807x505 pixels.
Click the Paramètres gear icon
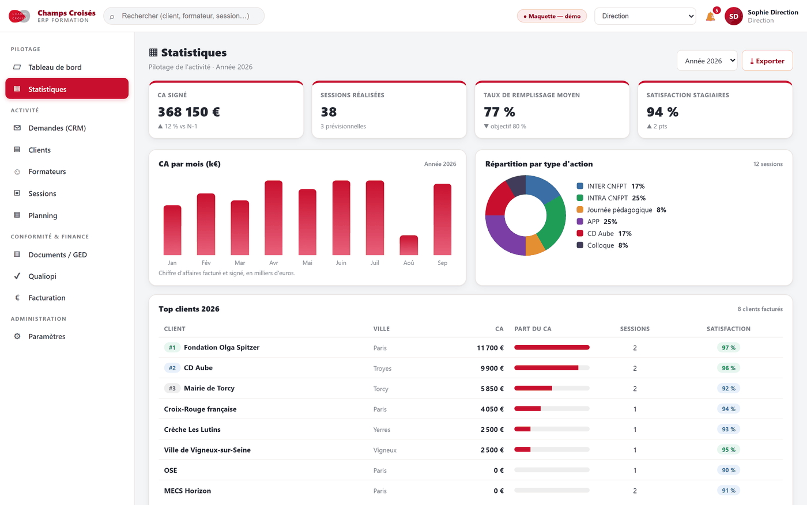[x=17, y=336]
